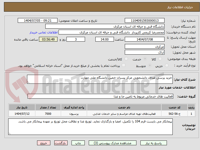
Task: Click the service name cell فعالیت‌های تهیه غذای مراسم
Action: click(124, 114)
